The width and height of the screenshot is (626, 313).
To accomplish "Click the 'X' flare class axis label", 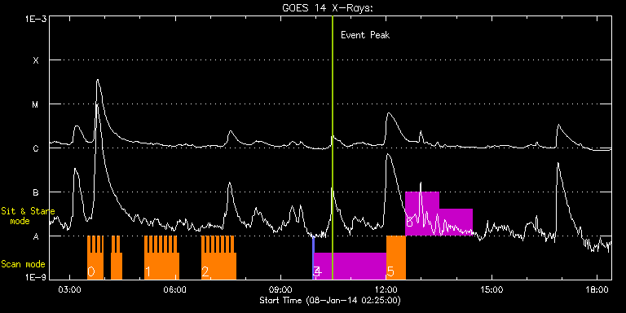I will (36, 60).
